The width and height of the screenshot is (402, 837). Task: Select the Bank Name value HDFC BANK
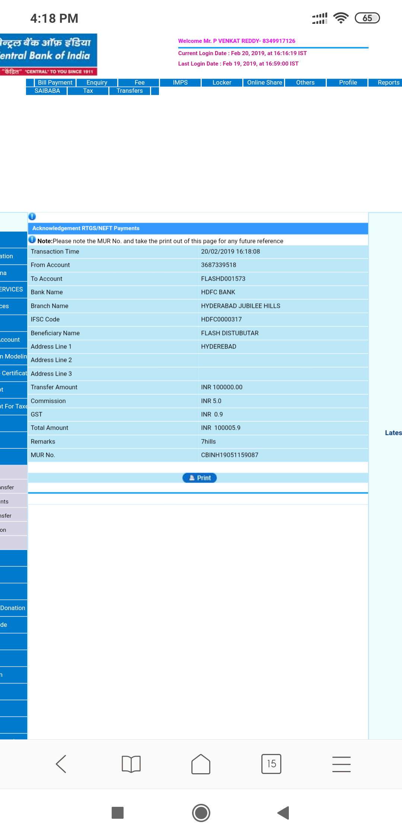pos(218,292)
